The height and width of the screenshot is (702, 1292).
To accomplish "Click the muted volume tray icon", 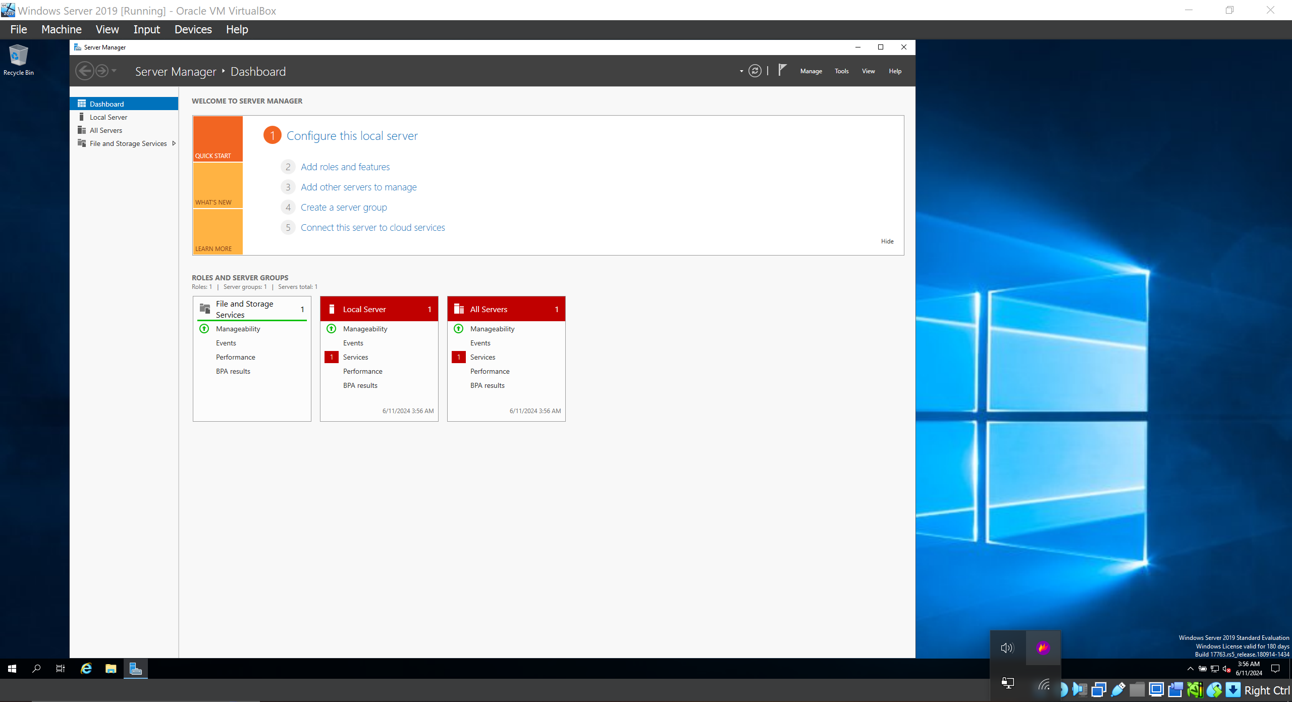I will pyautogui.click(x=1227, y=669).
